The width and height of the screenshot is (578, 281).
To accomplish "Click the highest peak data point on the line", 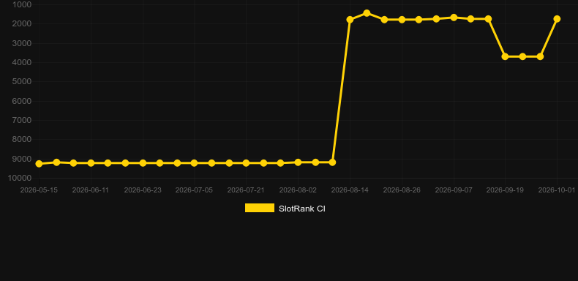I will (x=367, y=13).
